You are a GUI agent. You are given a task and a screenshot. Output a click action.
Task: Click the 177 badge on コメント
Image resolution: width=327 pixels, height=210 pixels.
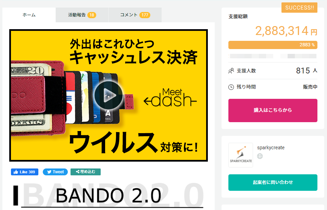tap(145, 15)
